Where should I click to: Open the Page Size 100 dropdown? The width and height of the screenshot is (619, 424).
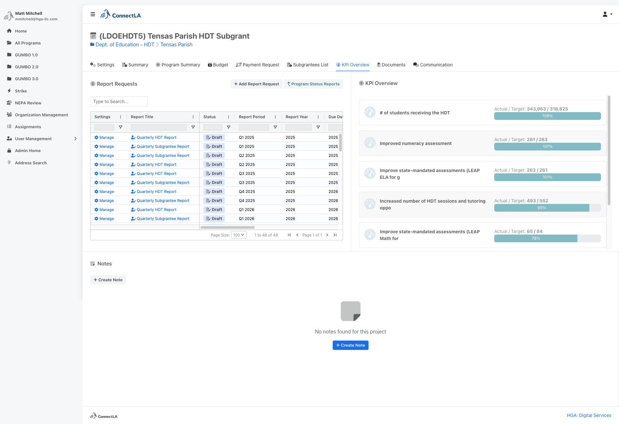[239, 235]
